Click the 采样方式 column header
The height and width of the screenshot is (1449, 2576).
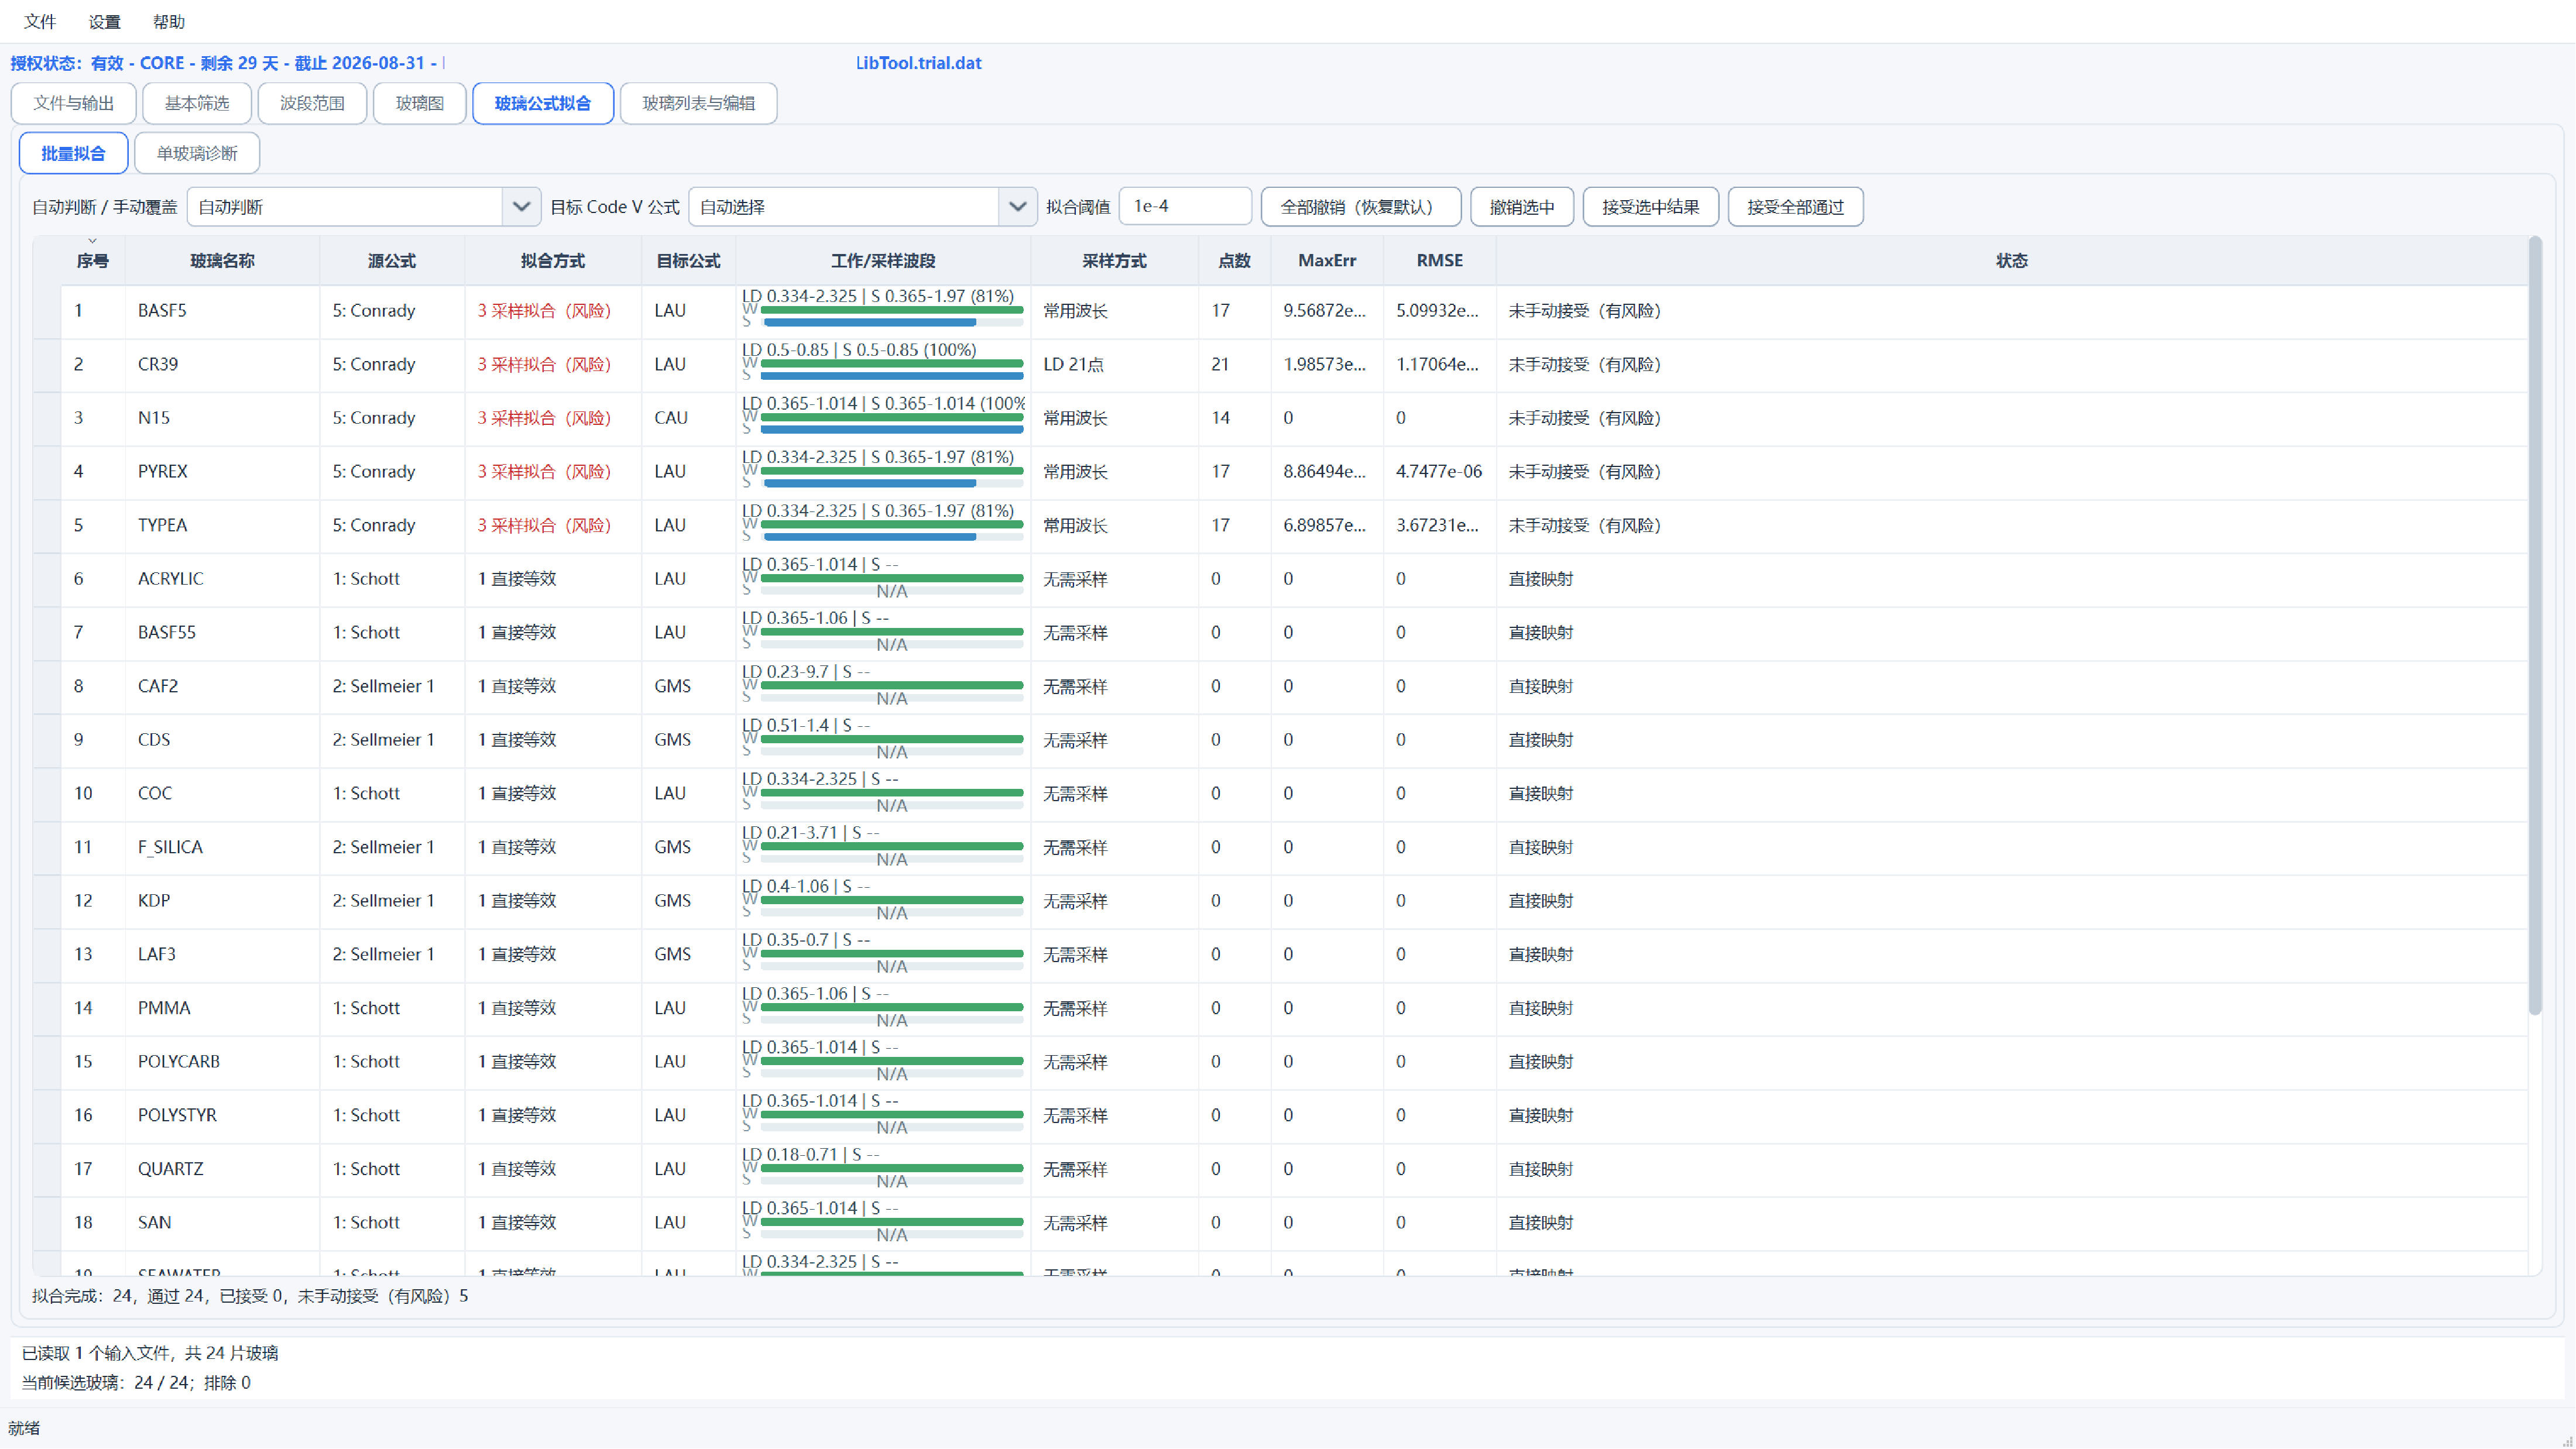(x=1114, y=261)
